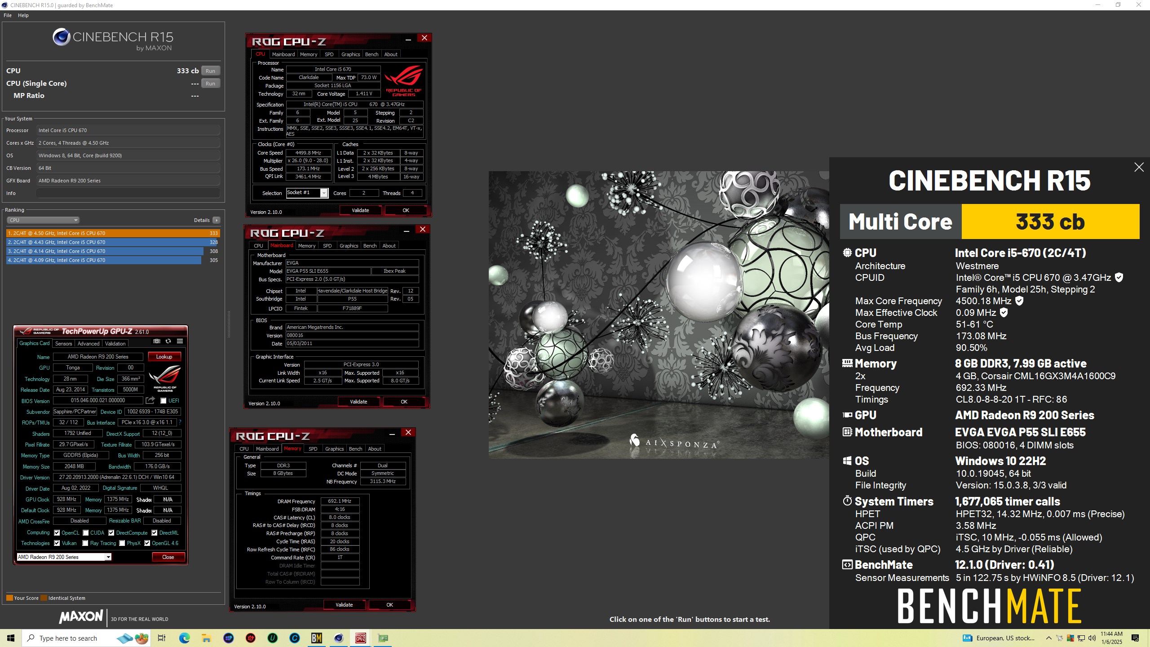Viewport: 1150px width, 647px height.
Task: Open the BenchMate app in the taskbar
Action: pos(317,638)
